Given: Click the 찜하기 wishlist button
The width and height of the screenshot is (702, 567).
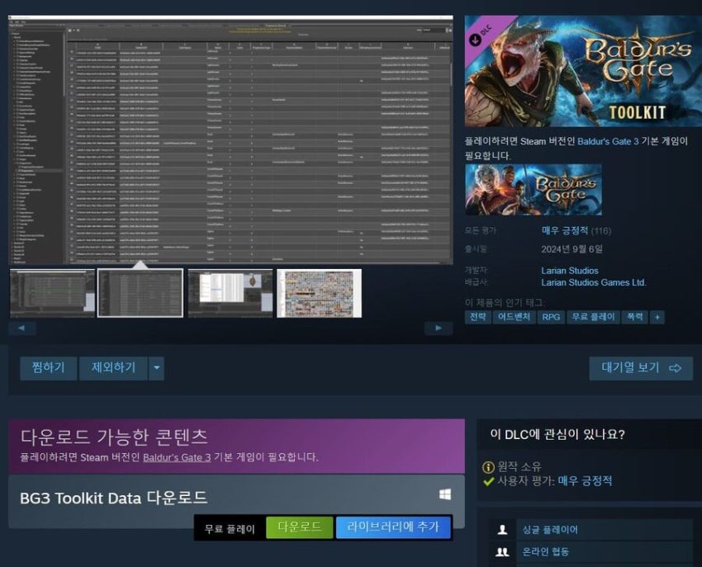Looking at the screenshot, I should click(49, 368).
